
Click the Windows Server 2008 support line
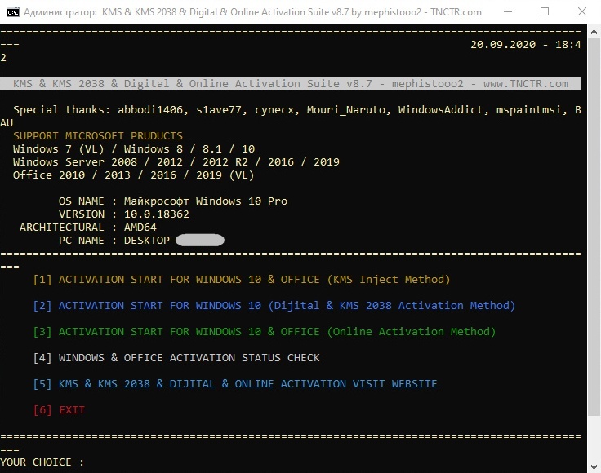(x=176, y=161)
